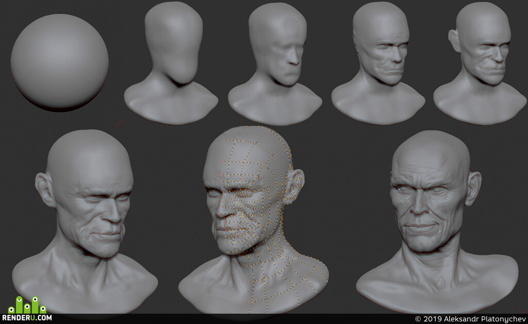Pick the bust with yellow wireframe lines
This screenshot has height=324, width=528.
pyautogui.click(x=254, y=220)
